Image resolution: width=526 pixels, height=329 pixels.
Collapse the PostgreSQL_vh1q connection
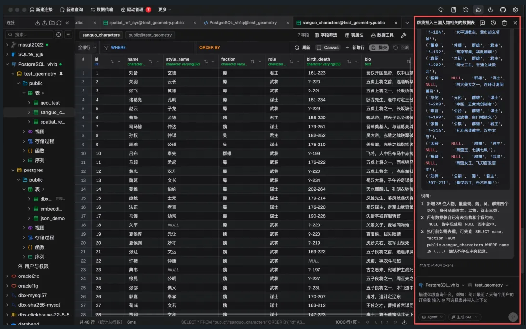tap(7, 64)
